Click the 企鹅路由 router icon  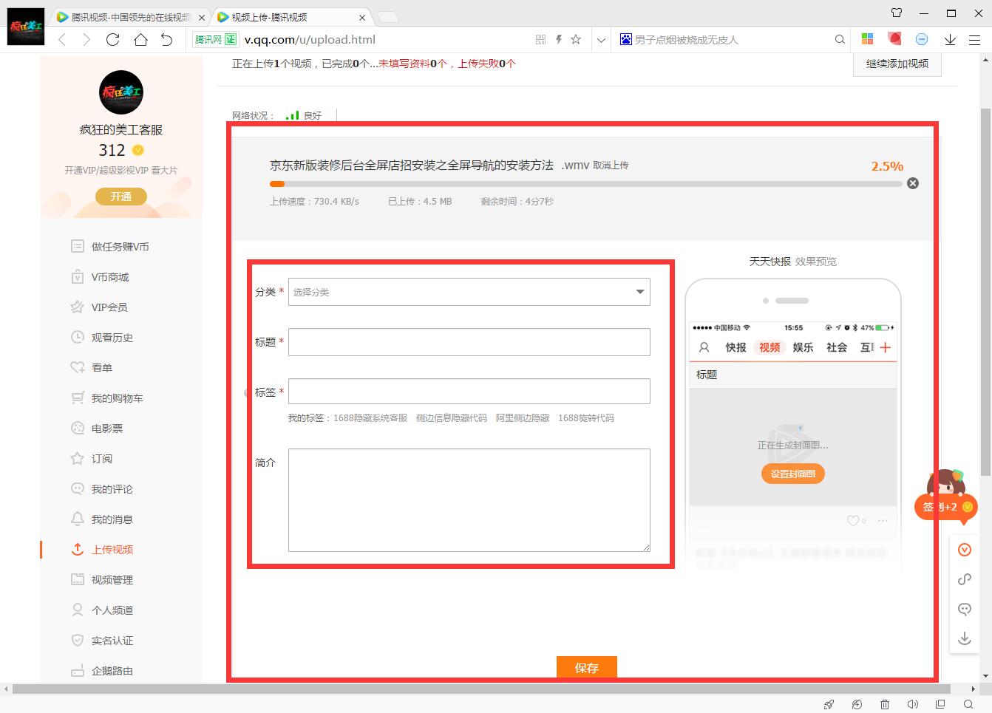point(77,671)
